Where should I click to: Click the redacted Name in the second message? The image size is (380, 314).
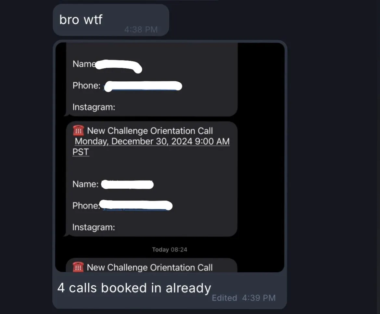(127, 184)
